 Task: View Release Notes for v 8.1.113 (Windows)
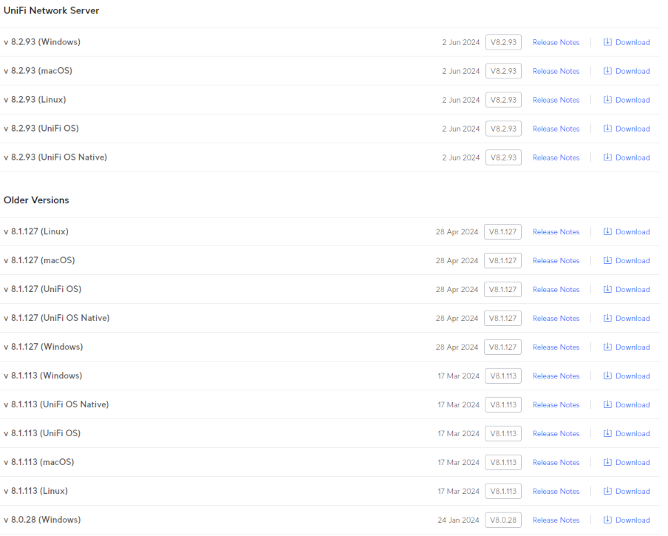pos(556,376)
